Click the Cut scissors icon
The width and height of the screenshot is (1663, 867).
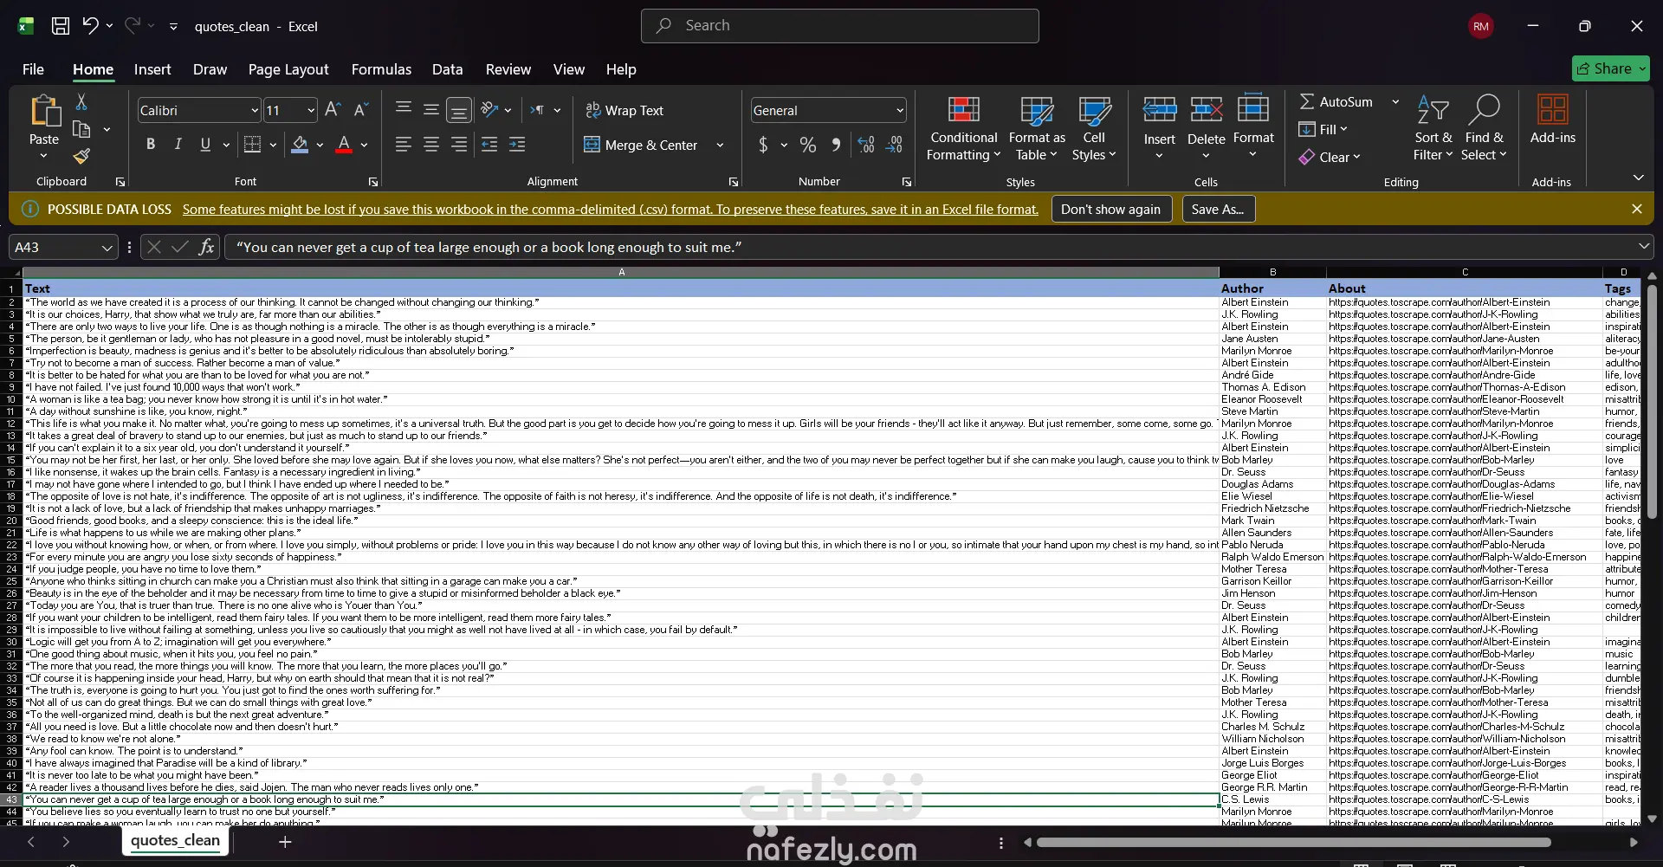[81, 102]
